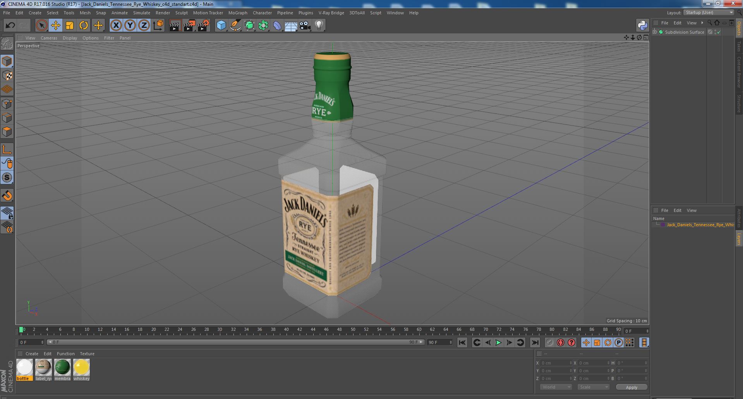Viewport: 743px width, 399px height.
Task: Switch to Texture mode
Action: click(7, 76)
